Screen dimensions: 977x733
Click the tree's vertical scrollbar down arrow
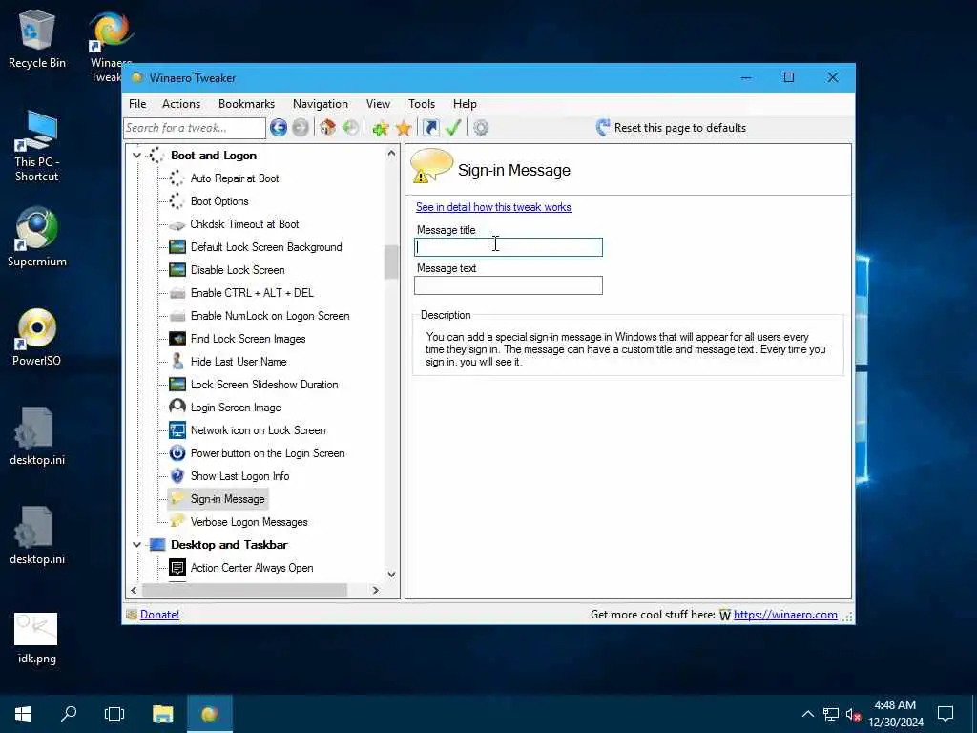pyautogui.click(x=391, y=575)
